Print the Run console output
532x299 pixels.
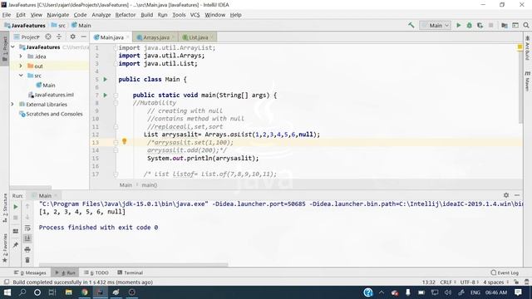click(27, 249)
